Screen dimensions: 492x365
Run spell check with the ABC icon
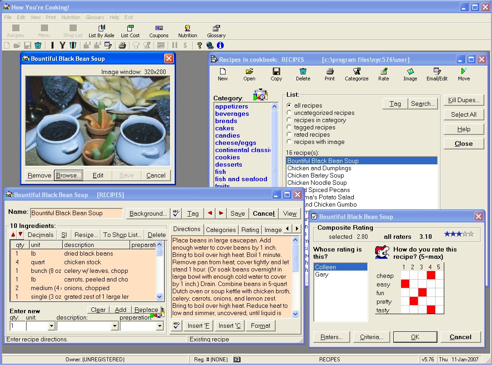coord(177,213)
